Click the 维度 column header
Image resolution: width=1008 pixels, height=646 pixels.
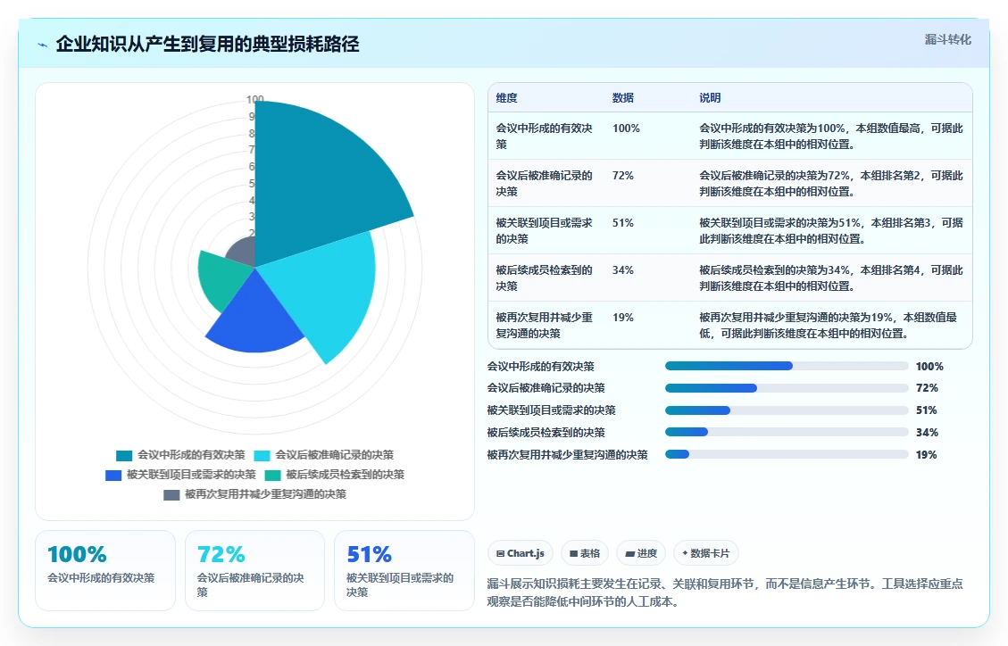(506, 97)
